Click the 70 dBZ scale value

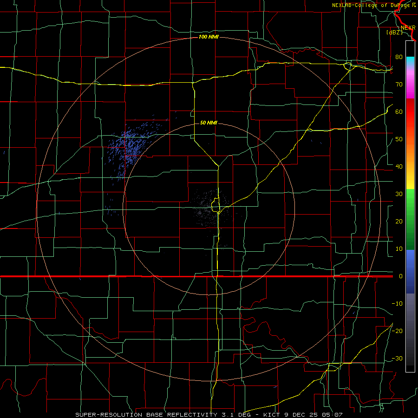pos(399,84)
